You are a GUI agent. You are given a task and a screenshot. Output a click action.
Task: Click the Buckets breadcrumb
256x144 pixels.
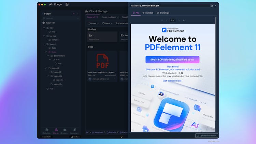pos(111,132)
